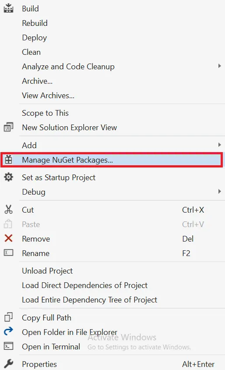Click the red X Remove icon
This screenshot has width=225, height=370.
[8, 238]
